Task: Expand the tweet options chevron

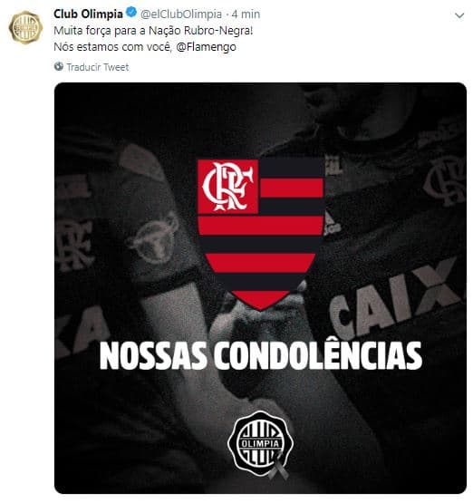Action: point(459,15)
